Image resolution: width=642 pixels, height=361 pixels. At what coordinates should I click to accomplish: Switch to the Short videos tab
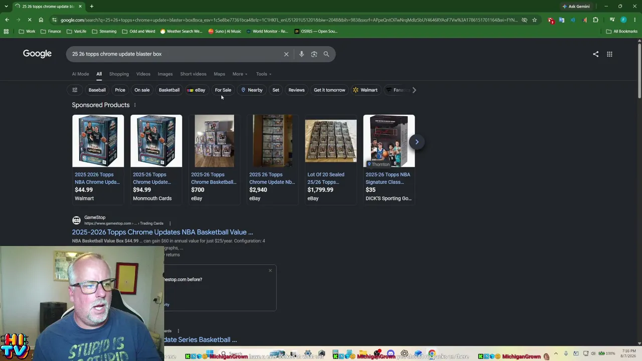click(193, 74)
